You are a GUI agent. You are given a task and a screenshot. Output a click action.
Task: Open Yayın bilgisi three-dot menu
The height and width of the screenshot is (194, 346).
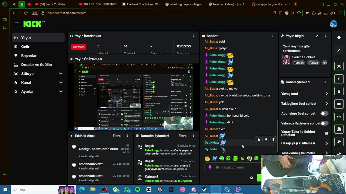tap(325, 36)
